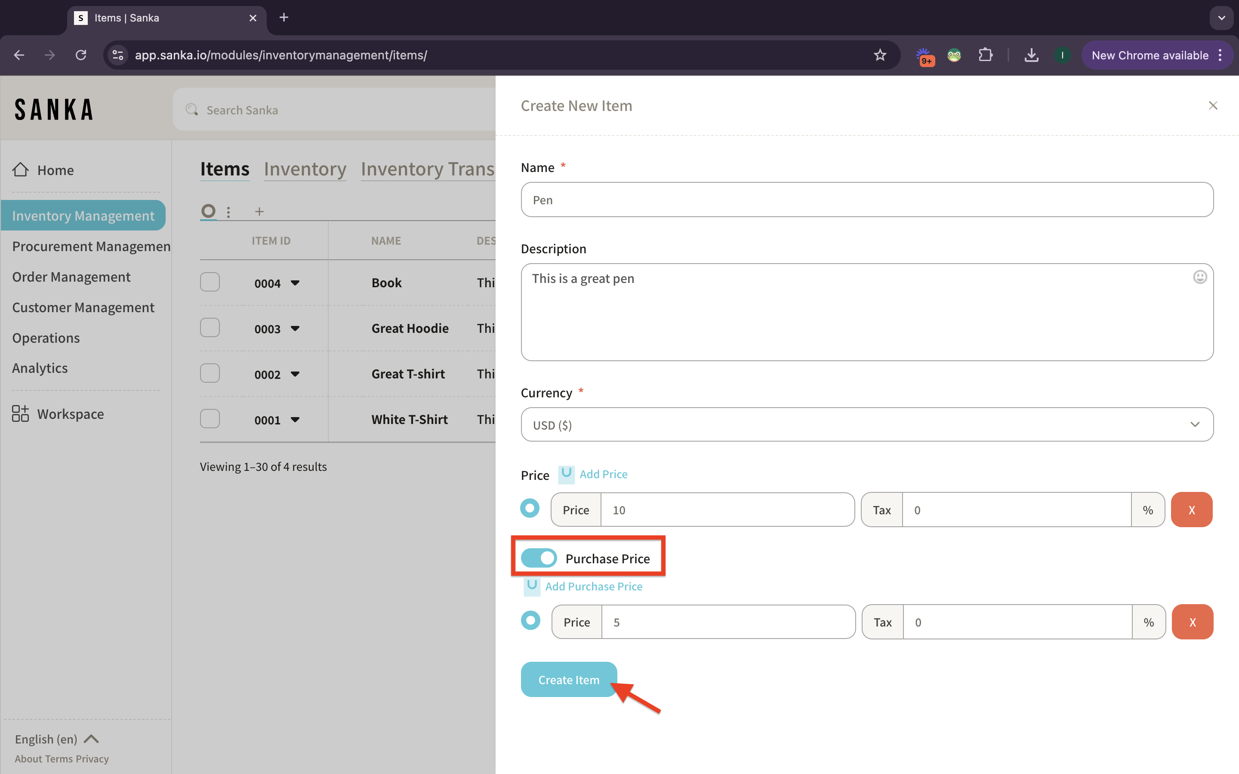Open the Currency USD dropdown
The width and height of the screenshot is (1239, 774).
pos(866,424)
